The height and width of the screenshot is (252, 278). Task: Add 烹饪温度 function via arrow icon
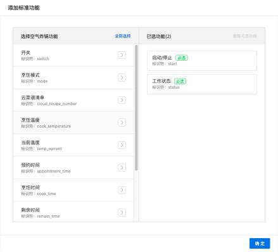coord(122,123)
